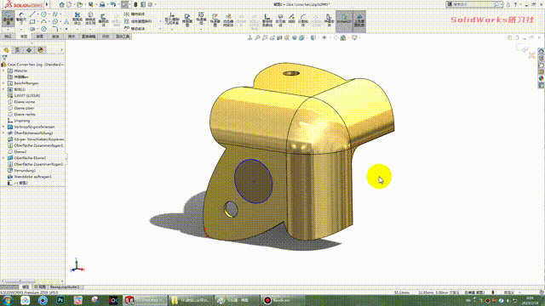Open the Print icon in top toolbar
Viewport: 545px width, 306px height.
click(x=102, y=4)
